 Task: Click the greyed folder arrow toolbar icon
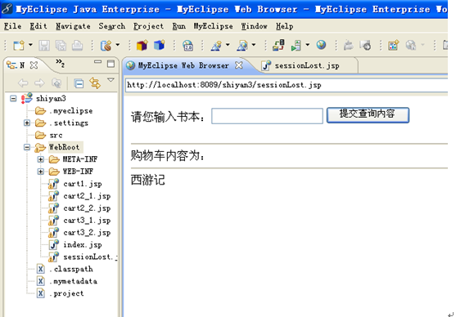coord(349,45)
